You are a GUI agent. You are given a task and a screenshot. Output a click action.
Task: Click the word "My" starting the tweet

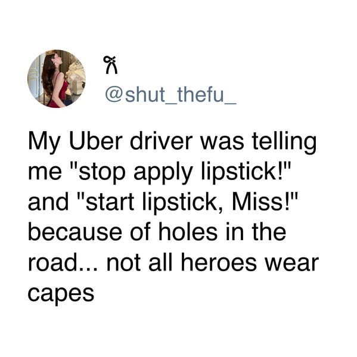pos(44,144)
